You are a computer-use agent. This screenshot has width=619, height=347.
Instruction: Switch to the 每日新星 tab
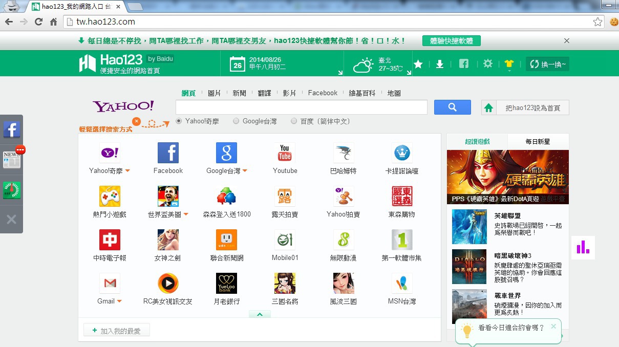538,141
